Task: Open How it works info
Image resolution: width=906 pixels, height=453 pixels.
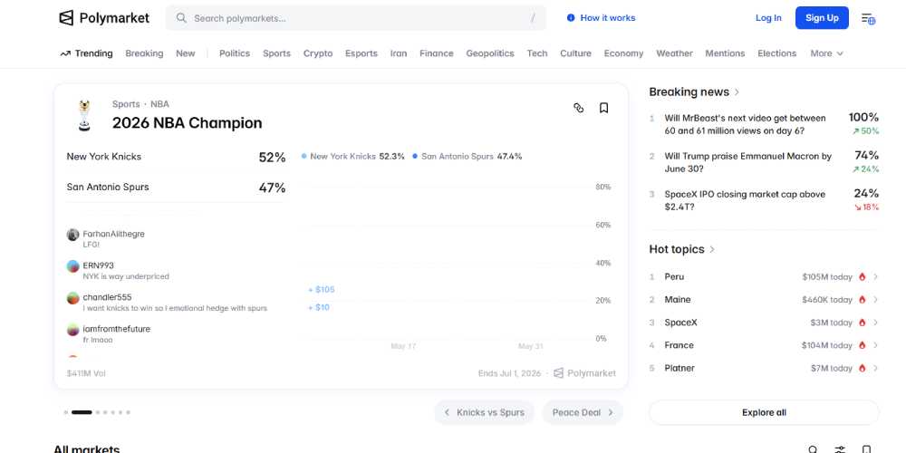Action: coord(601,18)
